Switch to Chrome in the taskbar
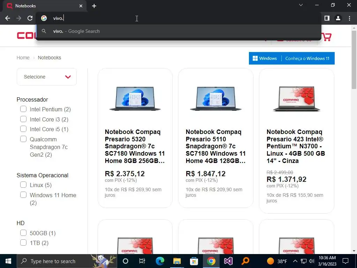Image resolution: width=357 pixels, height=268 pixels. pos(211,261)
